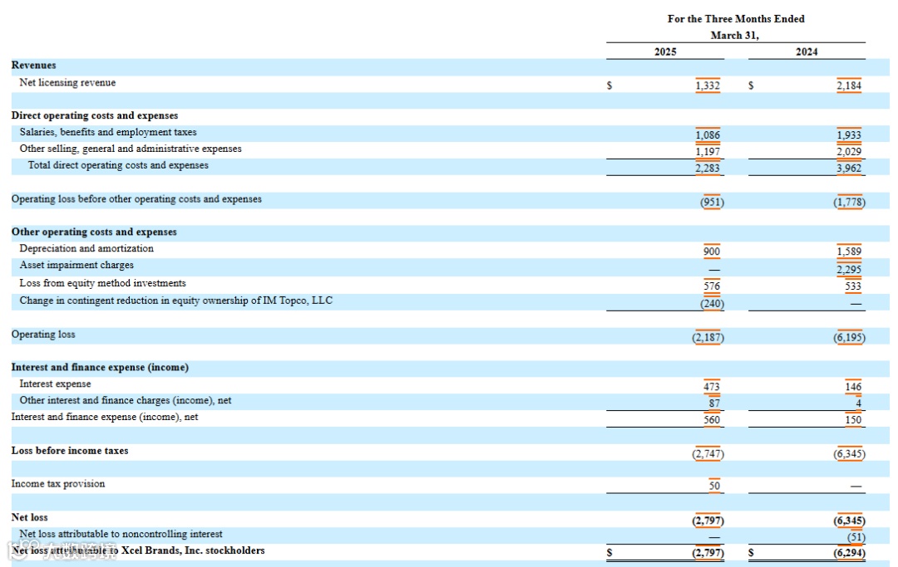Click other finance charges value 87
This screenshot has height=567, width=898.
point(714,403)
